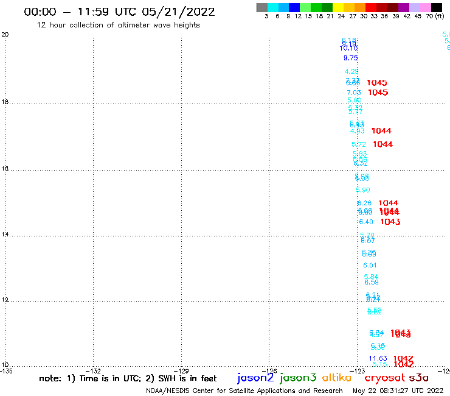Click the 5.90 wave height value

point(363,190)
